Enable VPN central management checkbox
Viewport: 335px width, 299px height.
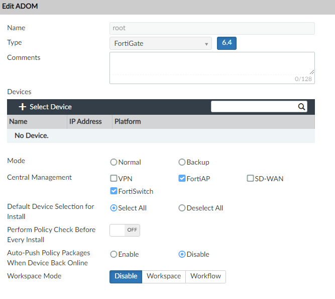[x=114, y=178]
